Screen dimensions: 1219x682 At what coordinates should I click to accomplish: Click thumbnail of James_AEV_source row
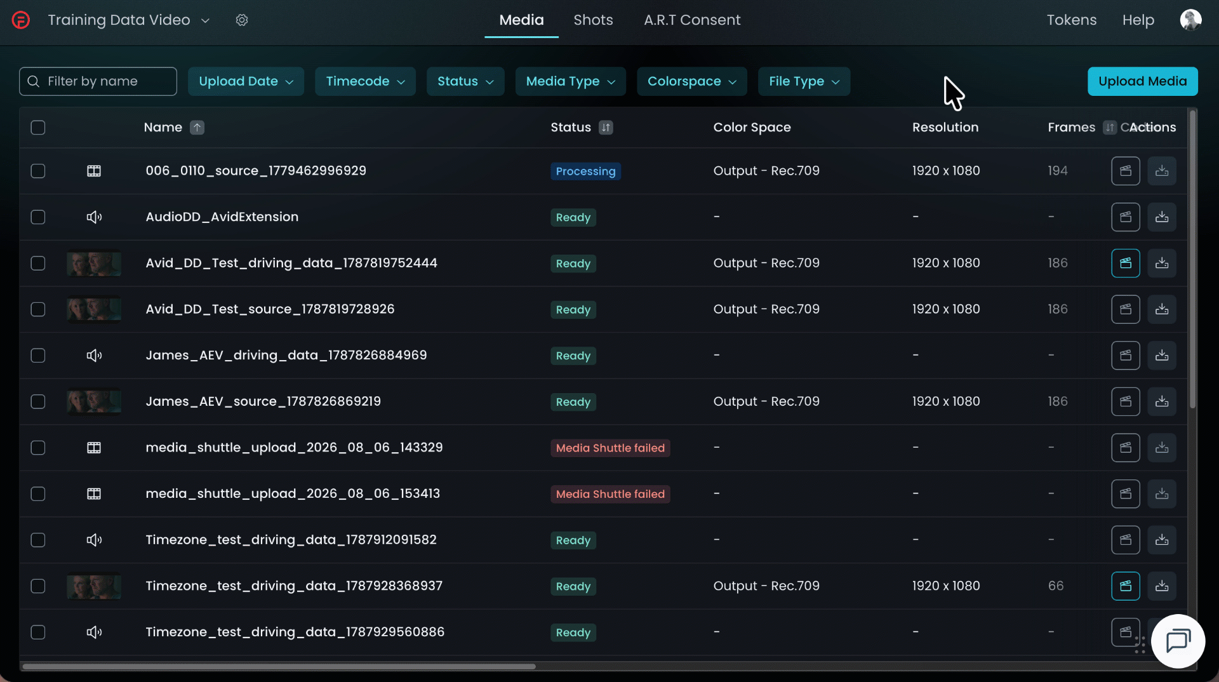pyautogui.click(x=94, y=402)
